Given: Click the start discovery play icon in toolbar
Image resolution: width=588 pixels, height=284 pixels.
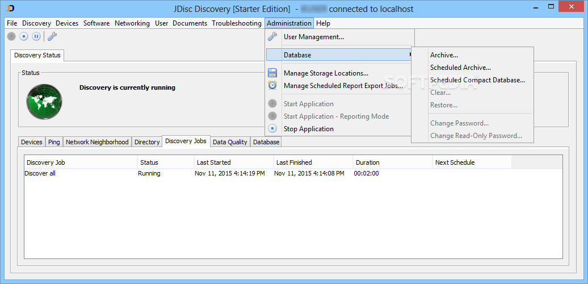Looking at the screenshot, I should coord(11,36).
